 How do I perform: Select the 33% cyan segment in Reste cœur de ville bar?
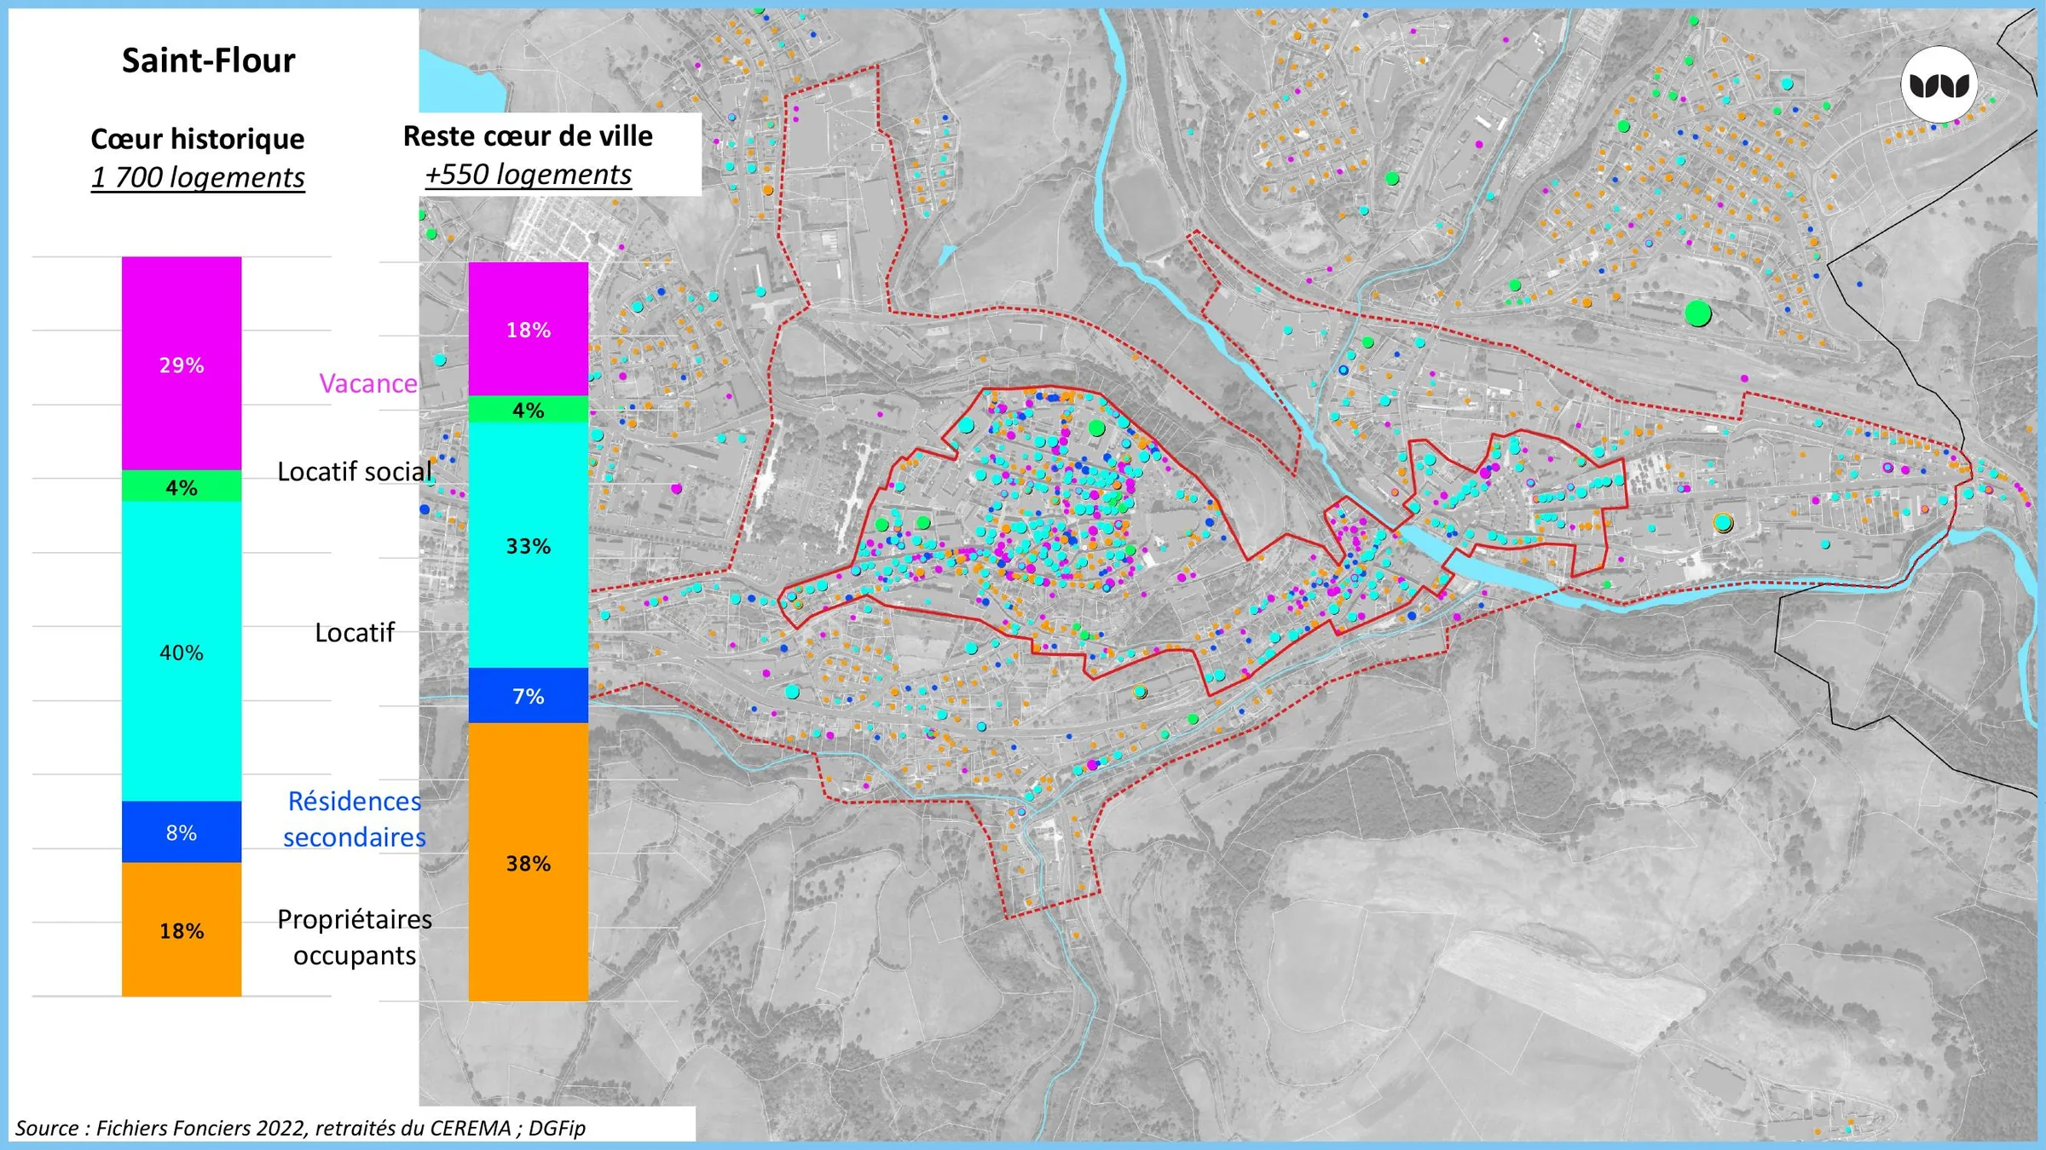529,545
